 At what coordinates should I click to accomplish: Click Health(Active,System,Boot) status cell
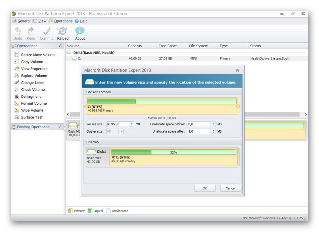coord(270,58)
